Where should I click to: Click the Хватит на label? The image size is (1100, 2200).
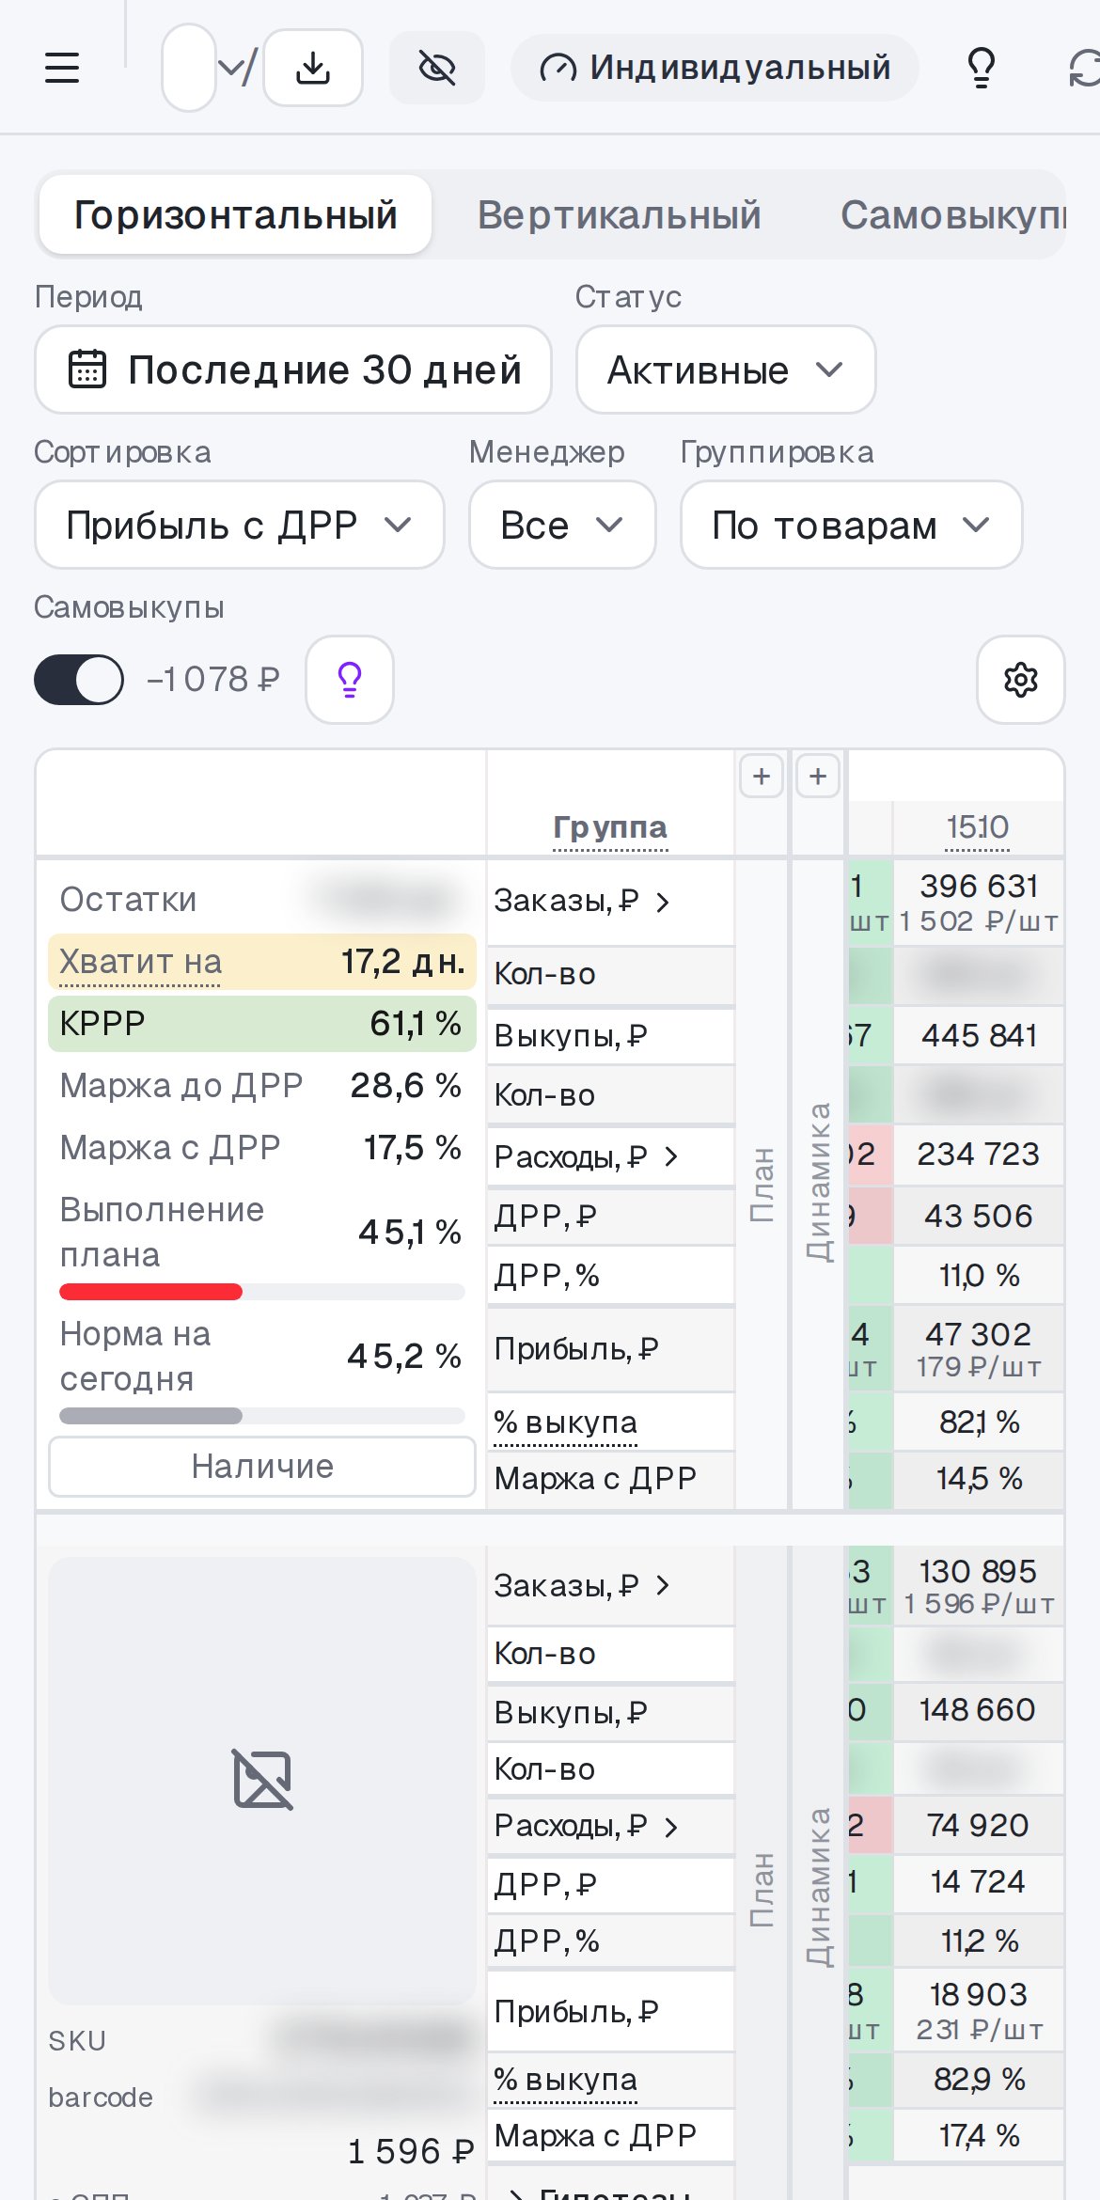point(140,962)
